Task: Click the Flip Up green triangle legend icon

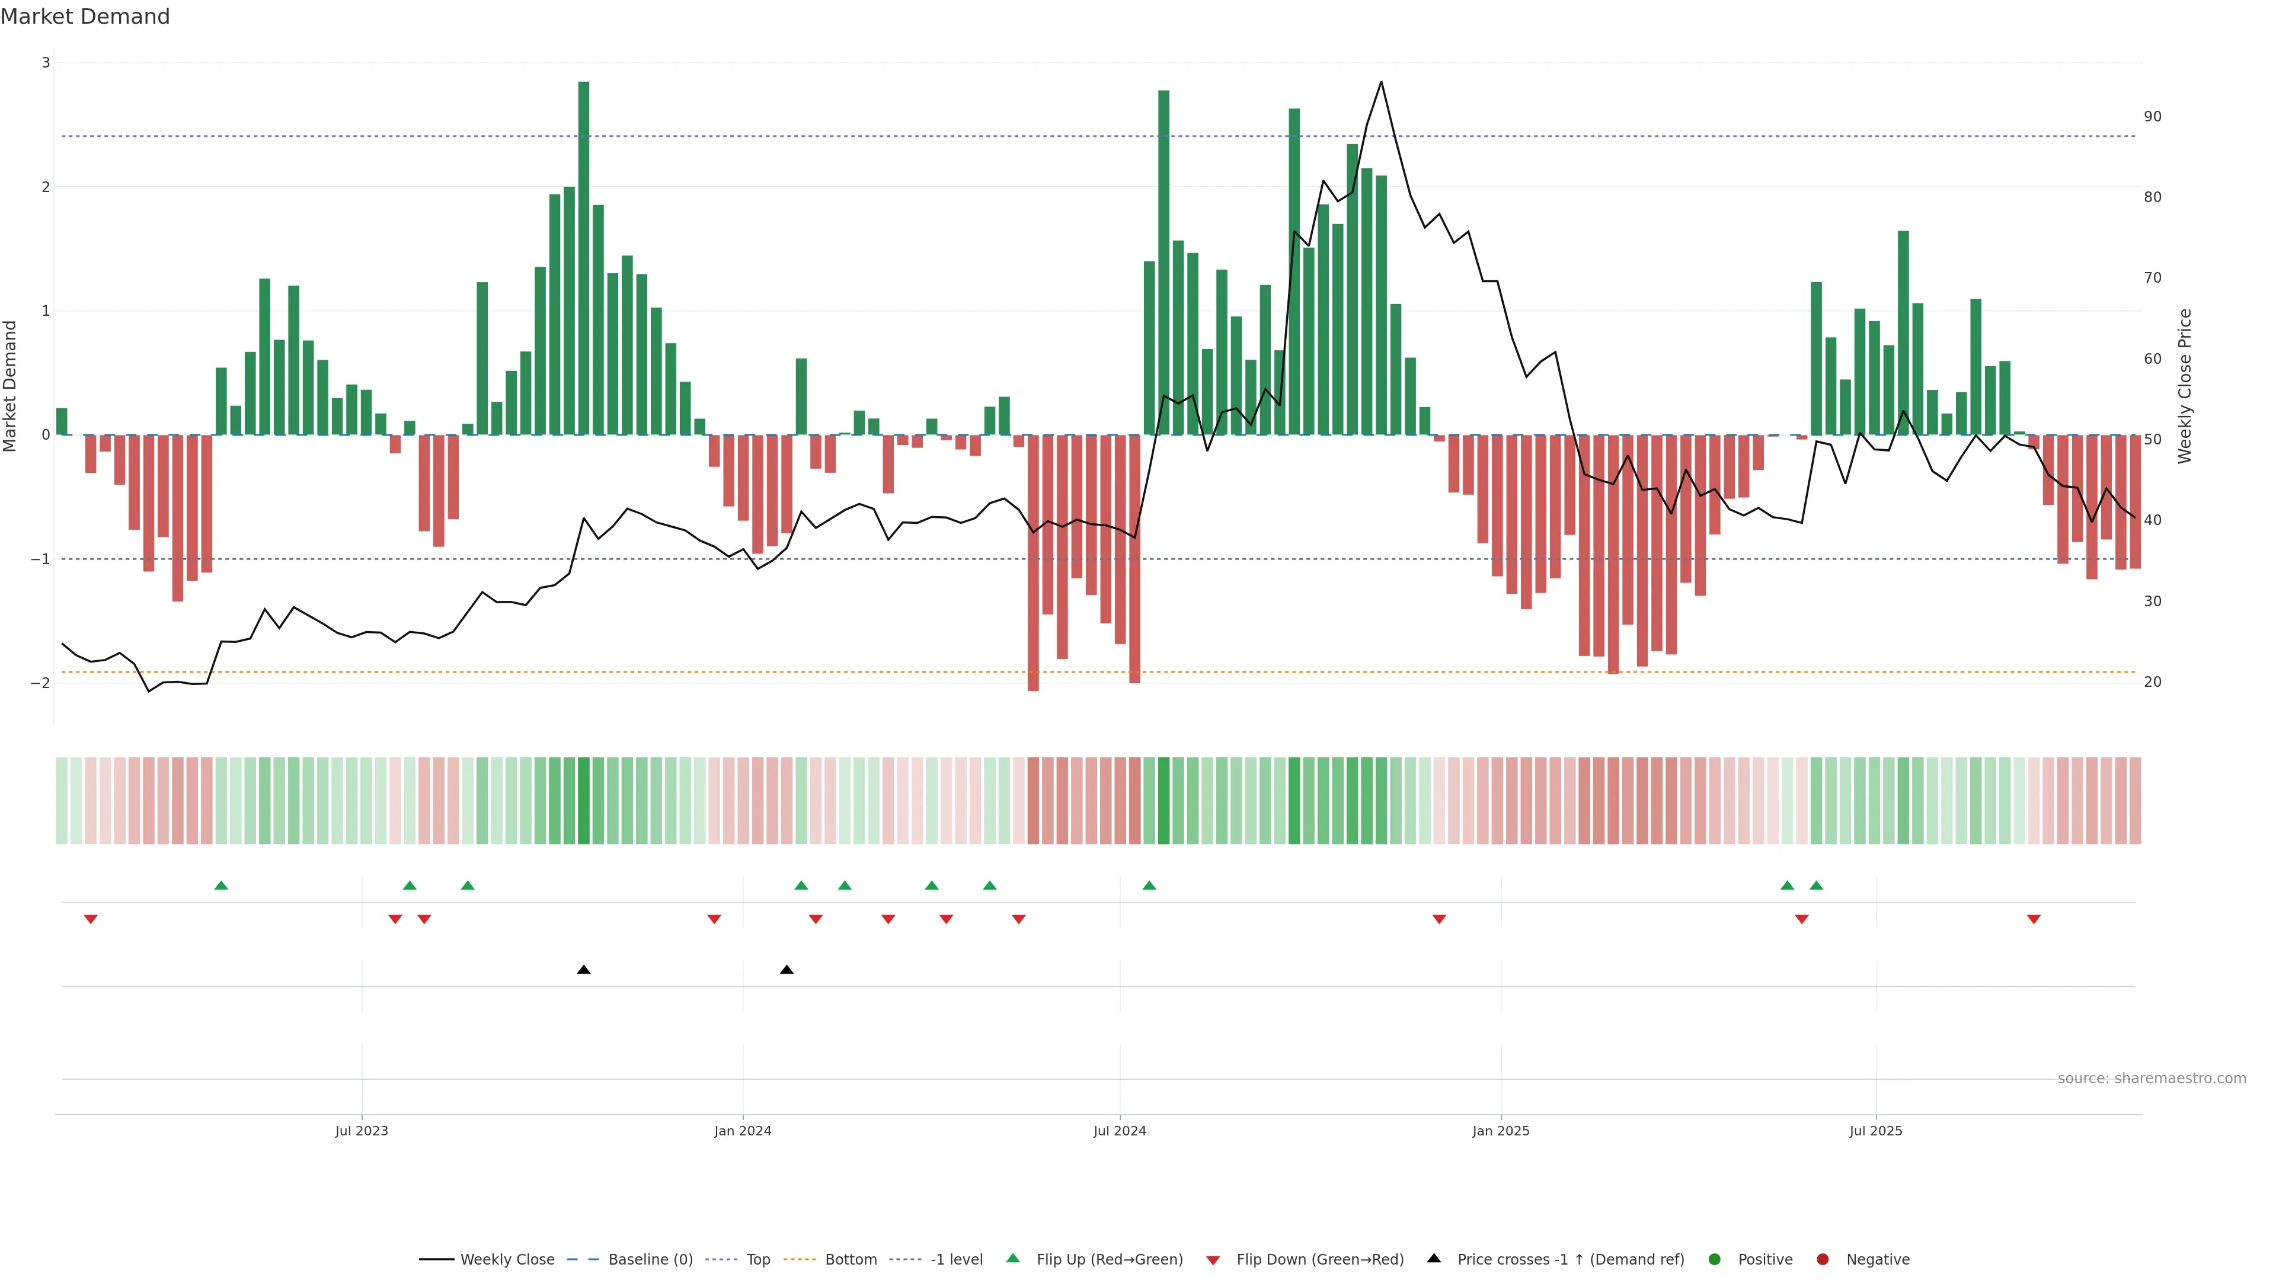Action: pos(1012,1258)
